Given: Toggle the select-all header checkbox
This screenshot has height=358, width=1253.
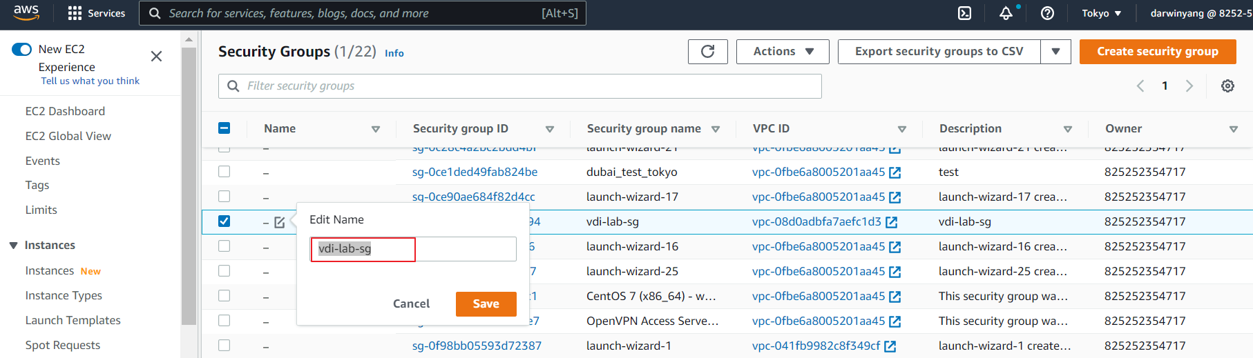Looking at the screenshot, I should (x=224, y=128).
